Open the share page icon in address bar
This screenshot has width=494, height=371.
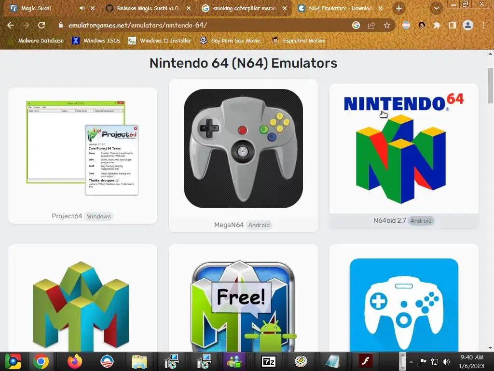[371, 25]
